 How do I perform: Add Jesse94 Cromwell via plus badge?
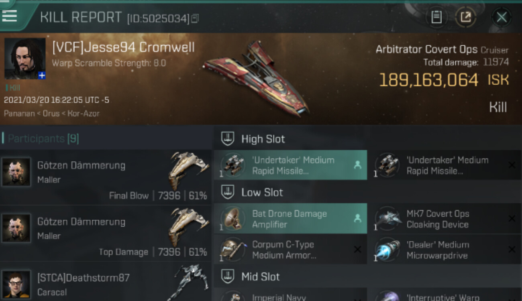[42, 75]
